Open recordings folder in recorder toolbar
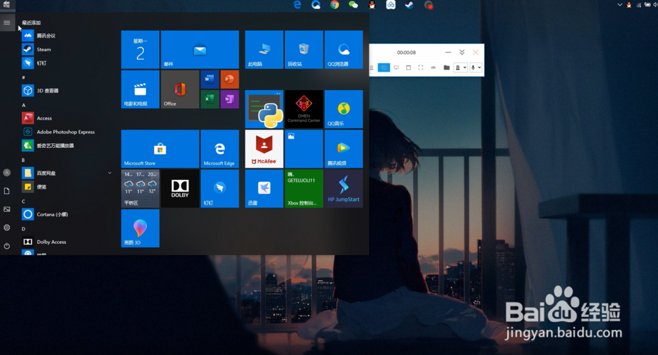The width and height of the screenshot is (658, 355). click(447, 68)
